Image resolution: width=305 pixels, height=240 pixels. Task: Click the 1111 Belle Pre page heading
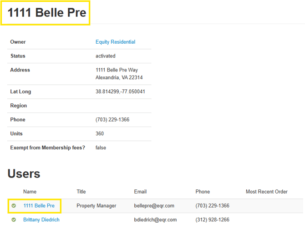click(47, 13)
